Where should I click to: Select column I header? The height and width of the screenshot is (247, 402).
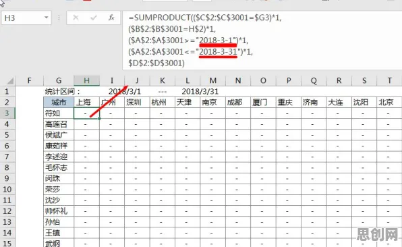click(112, 81)
